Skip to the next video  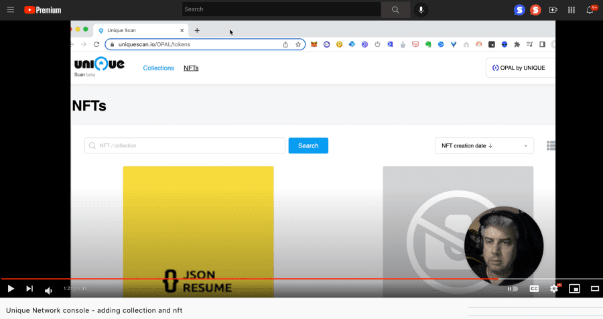(x=29, y=289)
